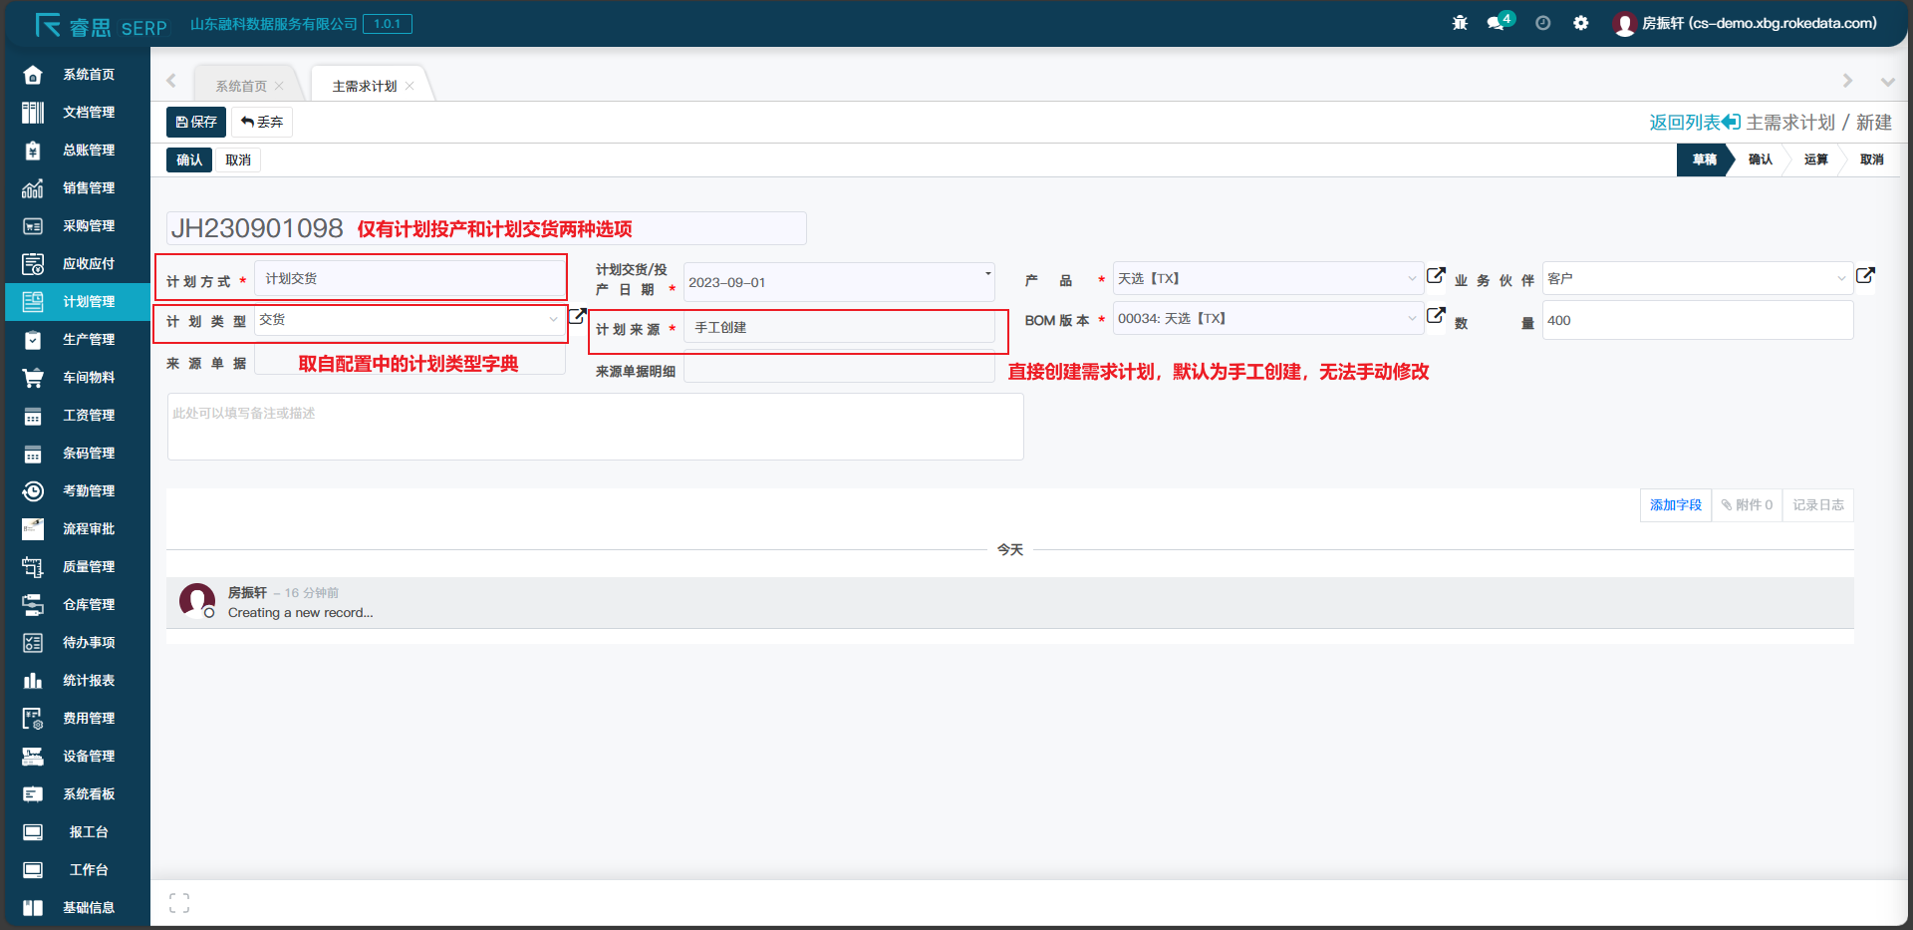
Task: Close the 主需求计划 tab
Action: tap(410, 87)
